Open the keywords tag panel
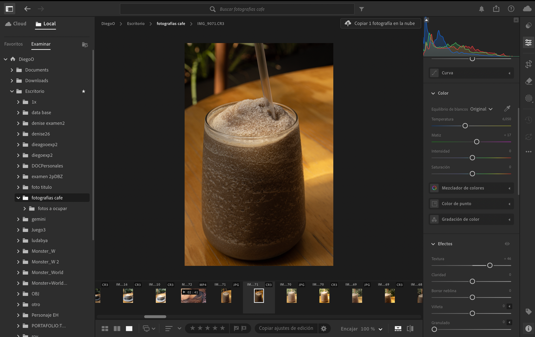The image size is (535, 337). tap(528, 312)
